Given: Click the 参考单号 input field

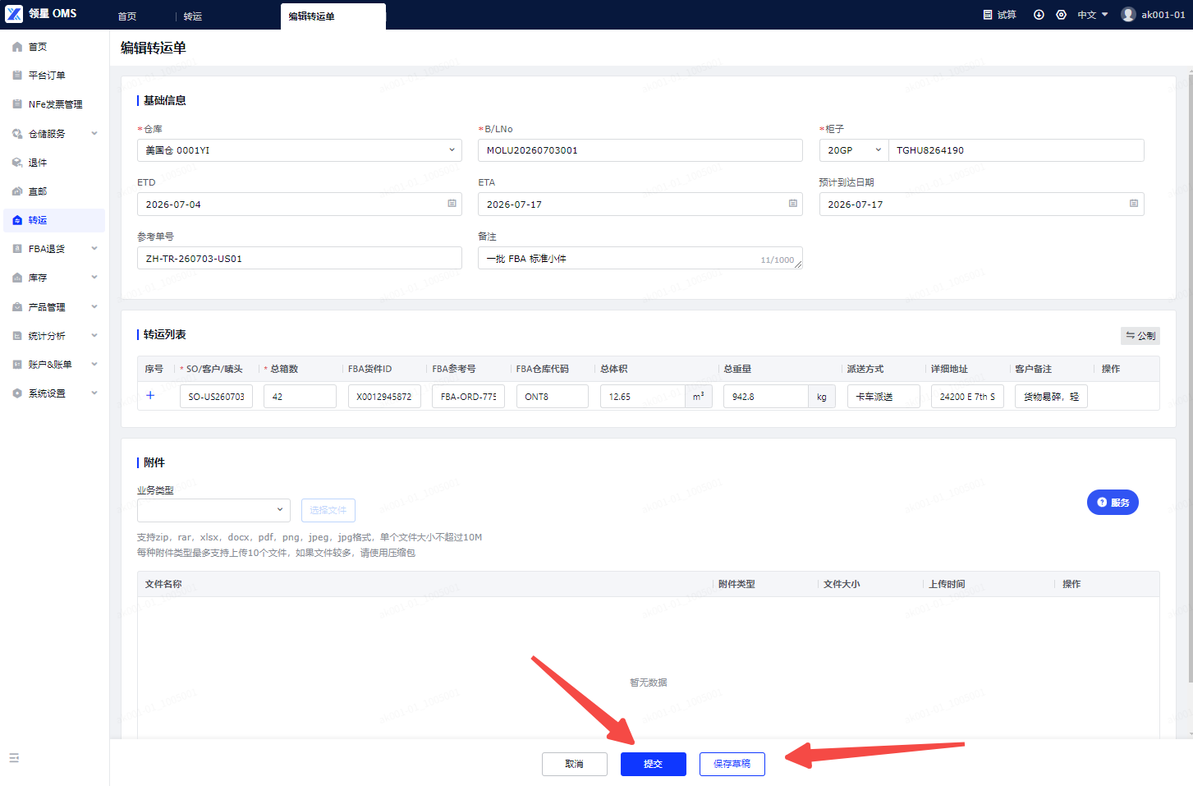Looking at the screenshot, I should tap(300, 258).
